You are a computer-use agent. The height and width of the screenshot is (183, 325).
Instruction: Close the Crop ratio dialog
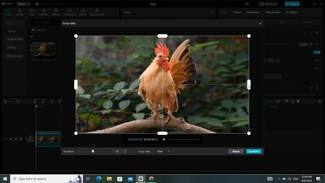tap(260, 23)
